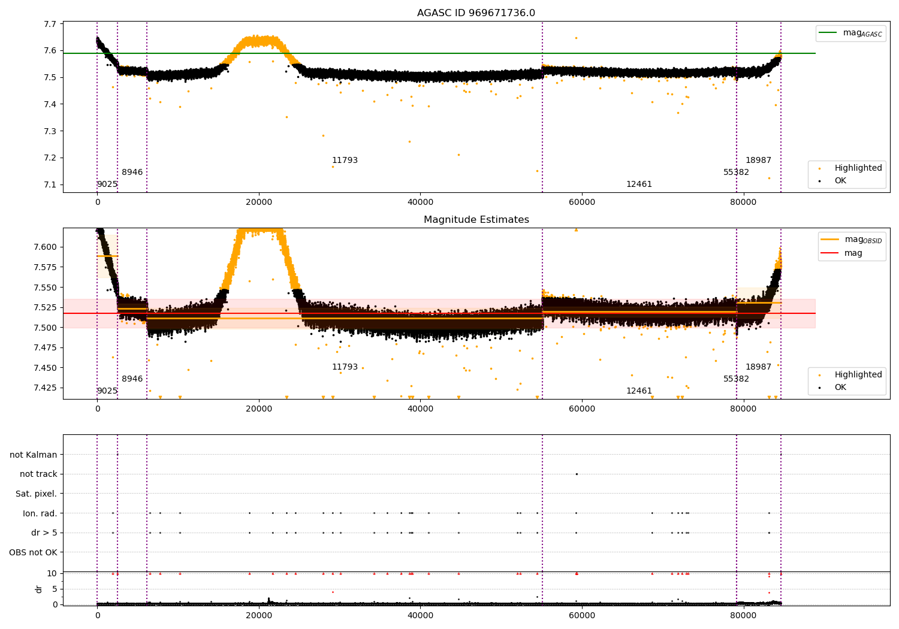The height and width of the screenshot is (629, 899).
Task: Click obsid label 12461 in Magnitude Estimates plot
Action: 639,391
